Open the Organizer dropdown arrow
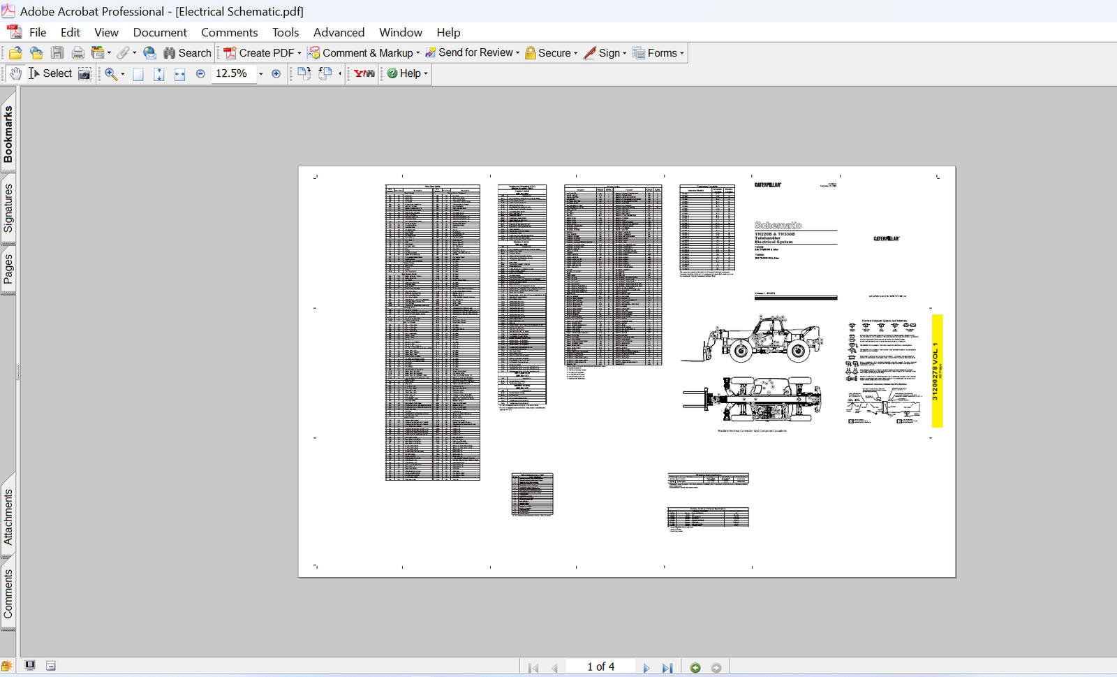 (109, 53)
